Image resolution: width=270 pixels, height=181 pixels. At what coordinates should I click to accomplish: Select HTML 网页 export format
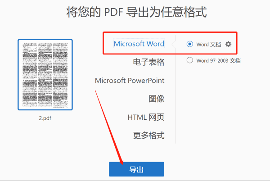146,118
